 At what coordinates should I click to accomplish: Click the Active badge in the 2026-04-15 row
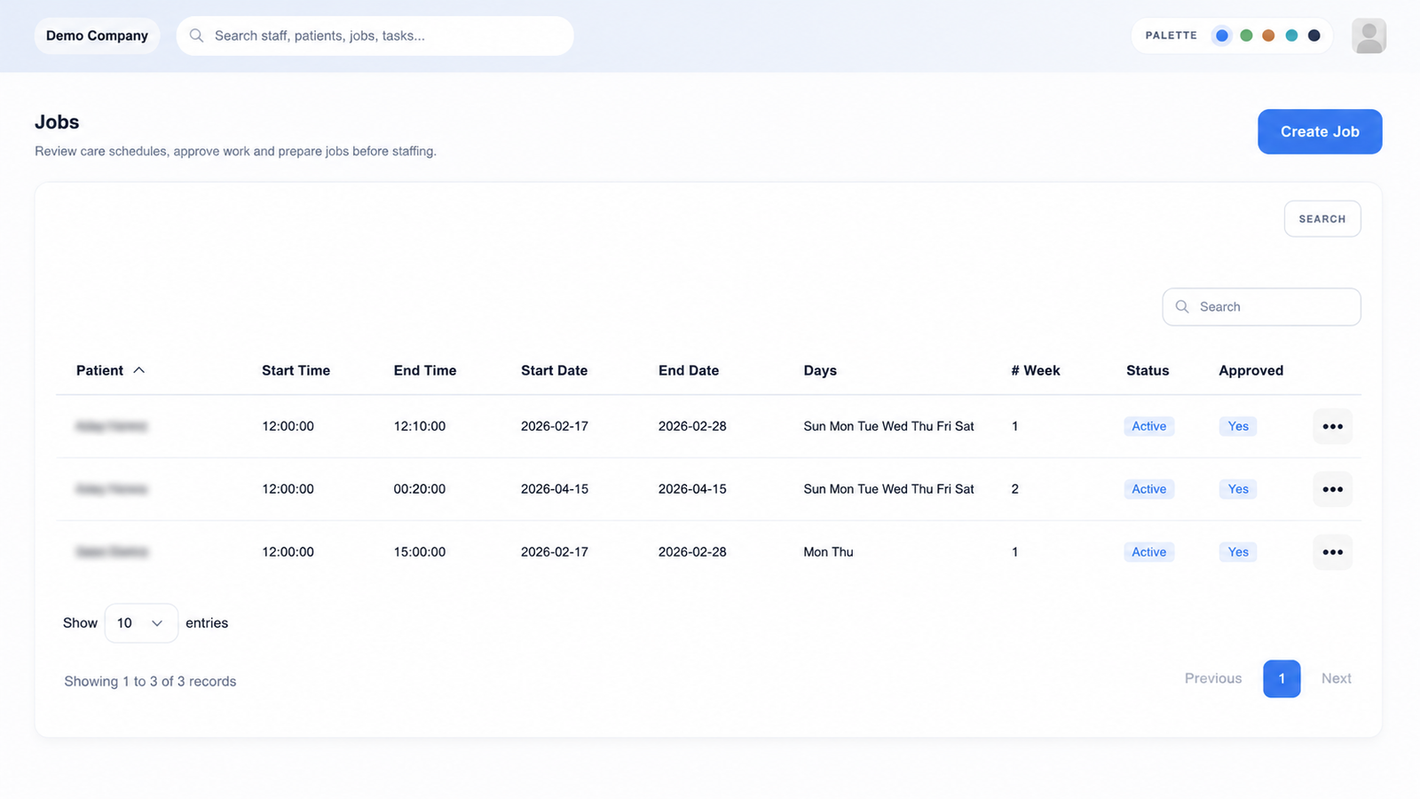(x=1148, y=489)
